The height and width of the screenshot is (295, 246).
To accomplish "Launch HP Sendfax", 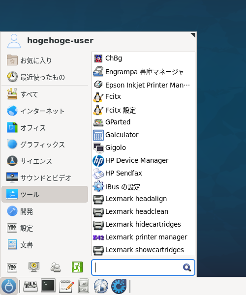I will tap(143, 173).
